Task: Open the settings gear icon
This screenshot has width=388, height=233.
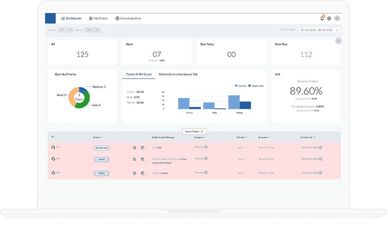Action: (x=329, y=18)
